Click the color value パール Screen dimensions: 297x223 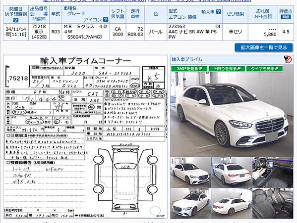coord(156,32)
